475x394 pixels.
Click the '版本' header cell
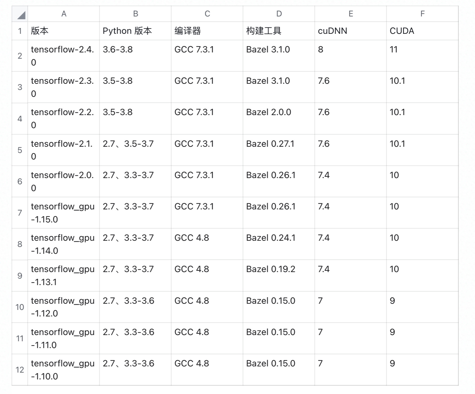point(64,31)
